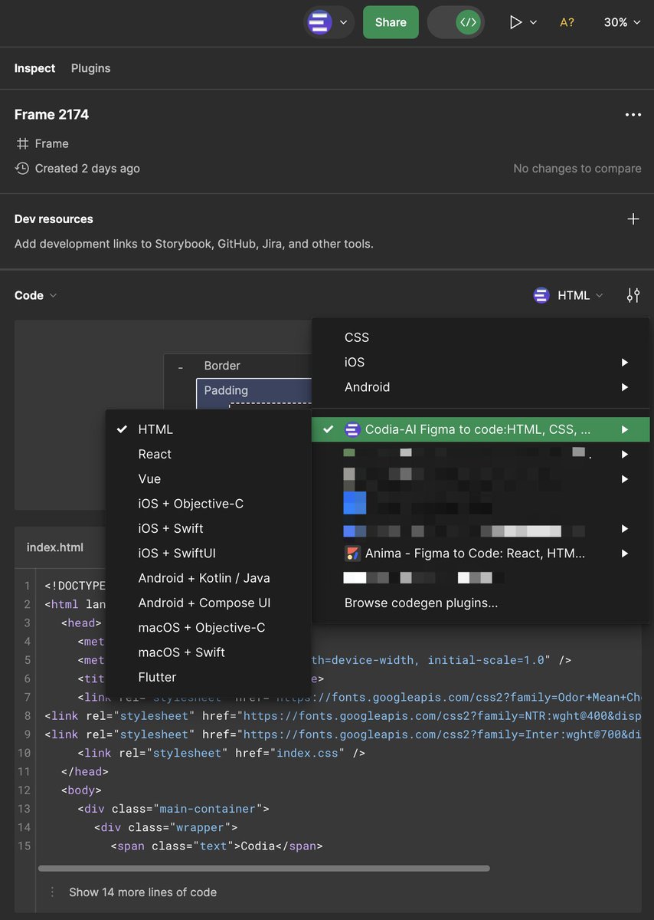Click the Created 2 days ago history icon
Screen dimensions: 654x920
22,168
